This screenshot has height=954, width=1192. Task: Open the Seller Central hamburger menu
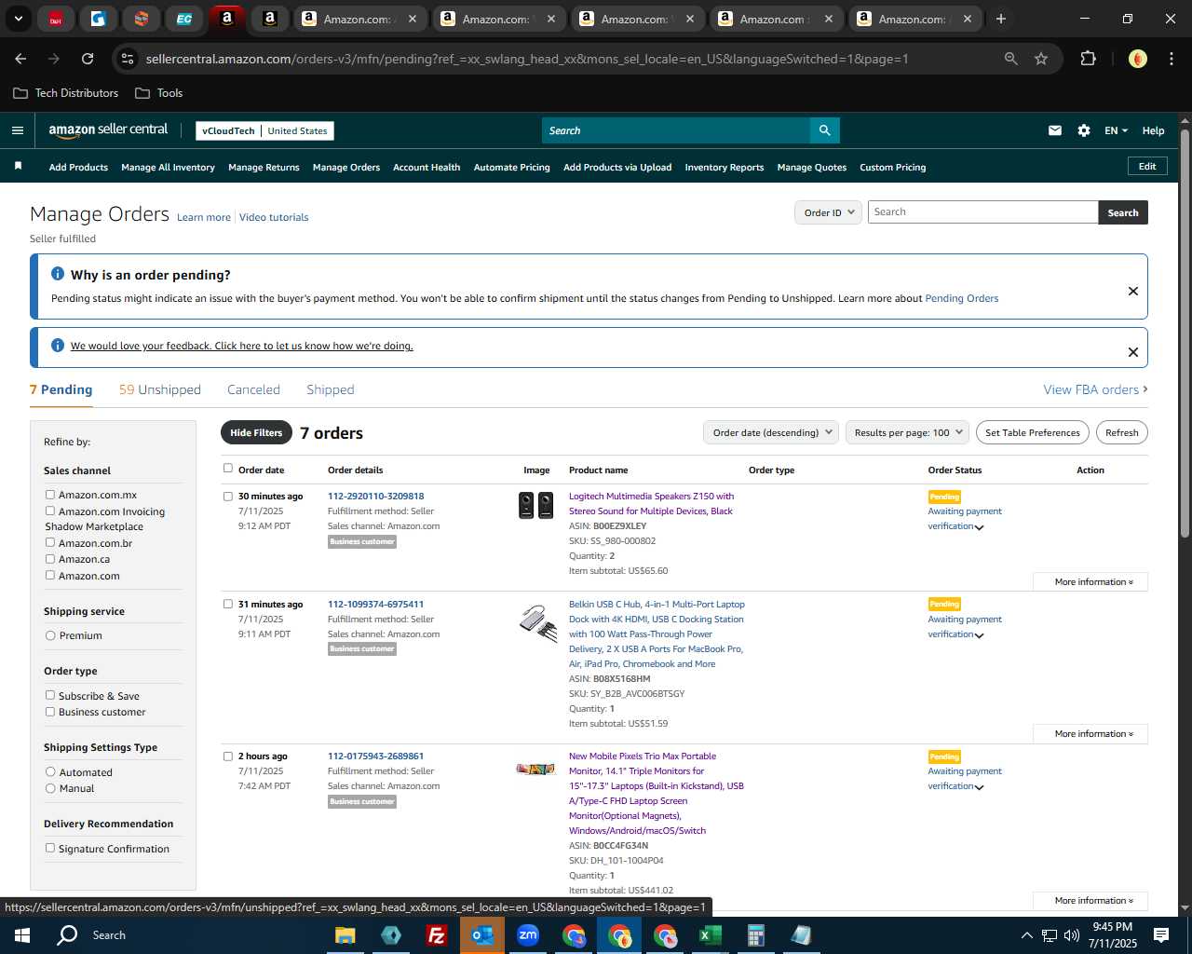pyautogui.click(x=17, y=130)
